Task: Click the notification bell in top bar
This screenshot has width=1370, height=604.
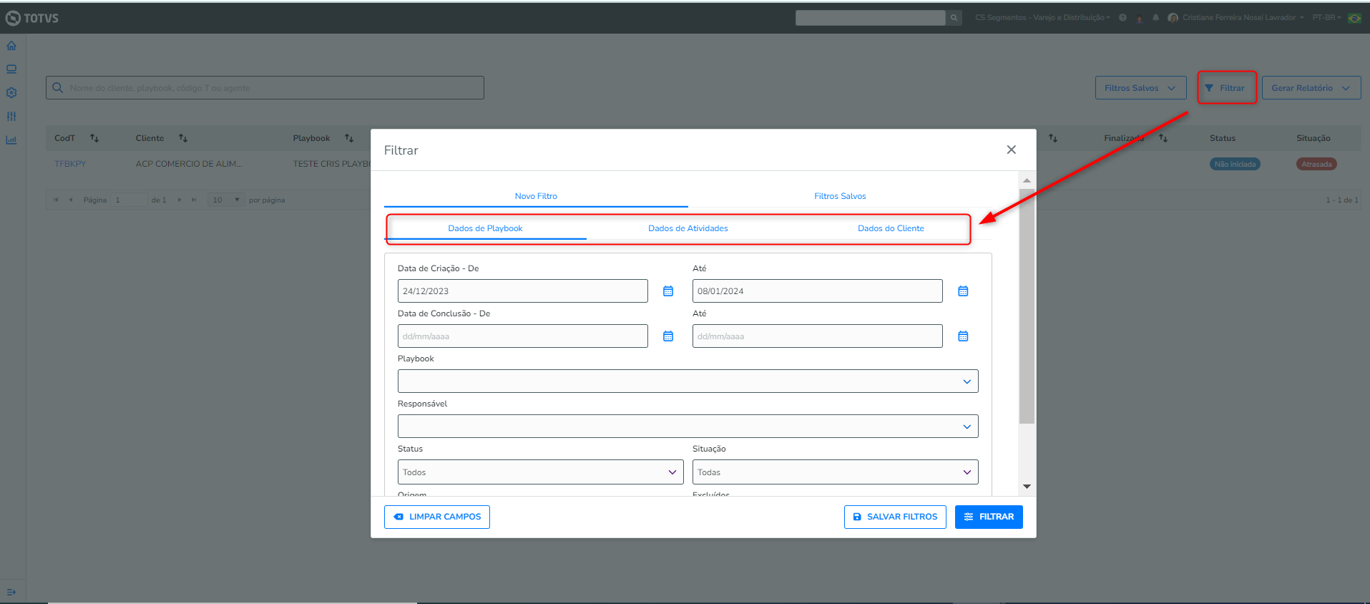Action: coord(1155,18)
